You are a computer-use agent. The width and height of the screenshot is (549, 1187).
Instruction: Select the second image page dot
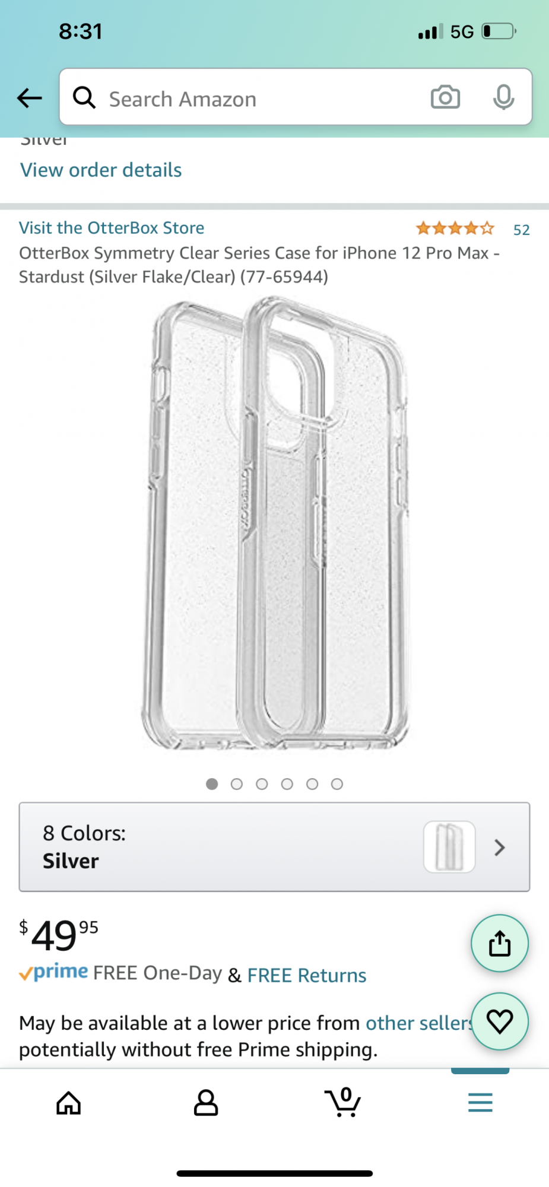pyautogui.click(x=237, y=785)
